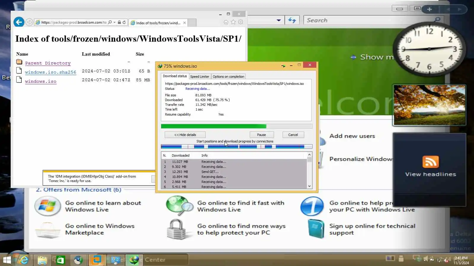This screenshot has width=474, height=266.
Task: Select connection row 3 showing Send GET...
Action: [234, 172]
